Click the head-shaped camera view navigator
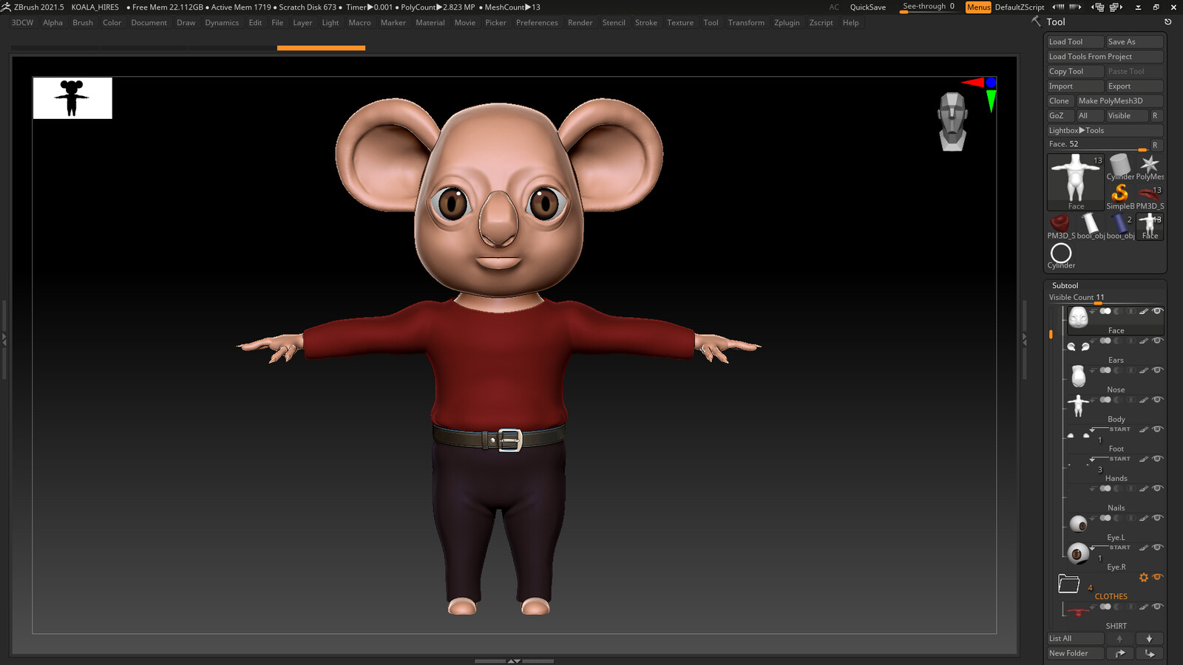Image resolution: width=1183 pixels, height=665 pixels. (x=952, y=122)
